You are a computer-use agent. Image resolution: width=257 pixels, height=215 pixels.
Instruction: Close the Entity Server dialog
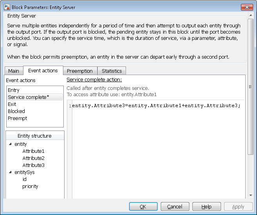point(246,7)
